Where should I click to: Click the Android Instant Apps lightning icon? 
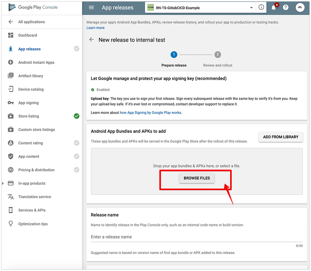[x=11, y=62]
